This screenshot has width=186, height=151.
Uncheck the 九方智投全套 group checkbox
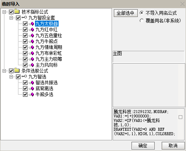click(x=18, y=18)
